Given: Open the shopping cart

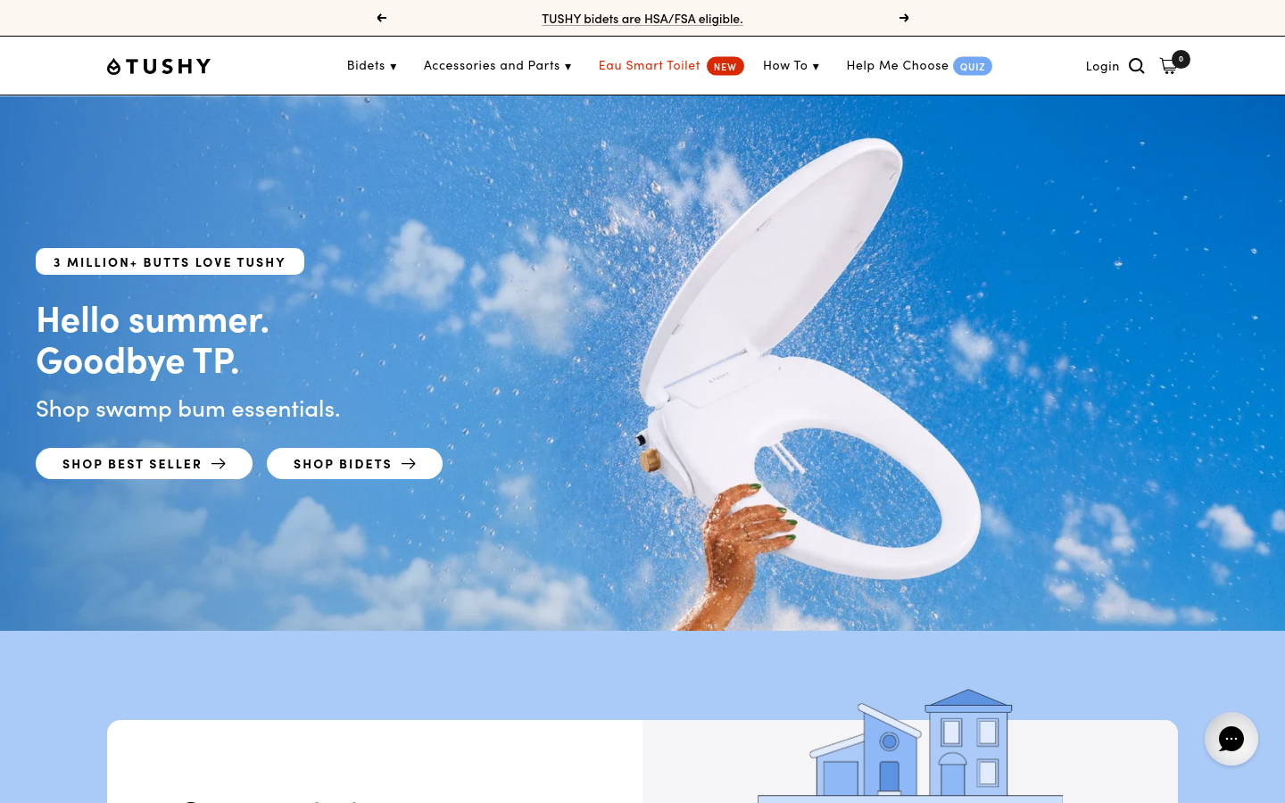Looking at the screenshot, I should point(1173,63).
